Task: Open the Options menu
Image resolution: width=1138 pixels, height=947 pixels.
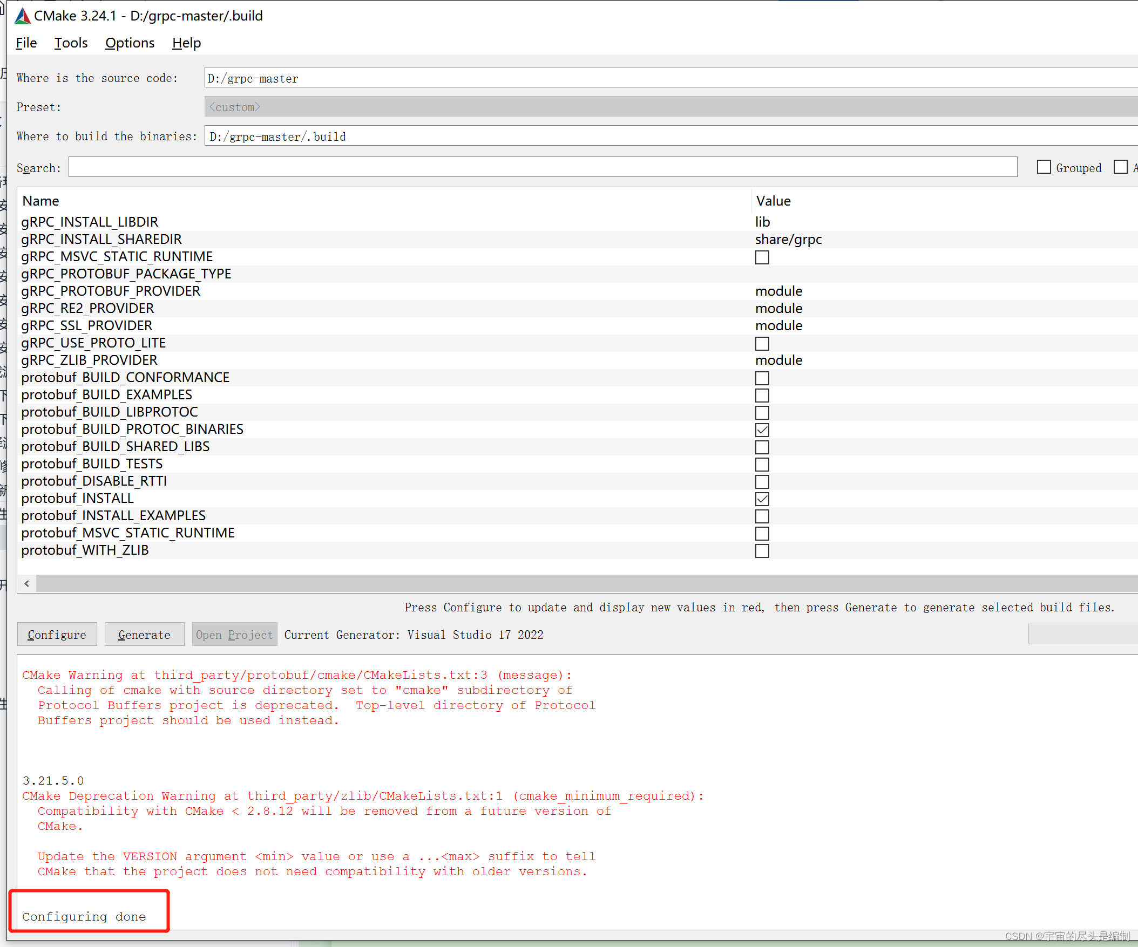Action: (x=130, y=43)
